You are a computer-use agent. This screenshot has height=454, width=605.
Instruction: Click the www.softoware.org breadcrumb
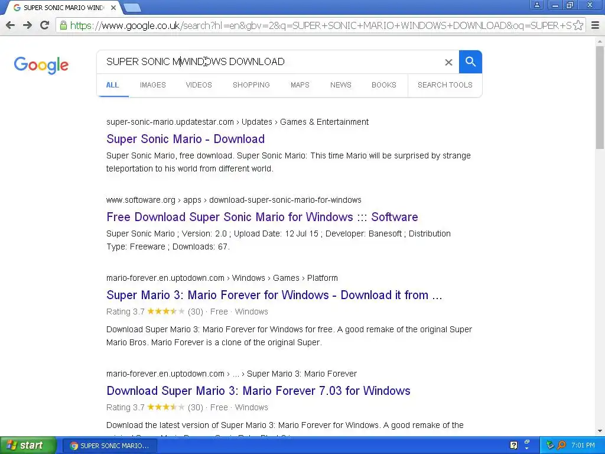point(234,200)
